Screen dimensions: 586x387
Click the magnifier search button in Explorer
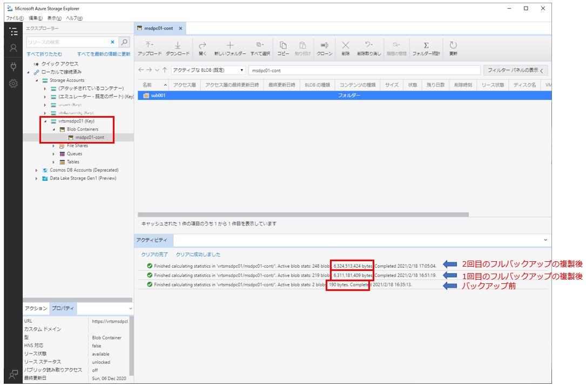(x=124, y=42)
